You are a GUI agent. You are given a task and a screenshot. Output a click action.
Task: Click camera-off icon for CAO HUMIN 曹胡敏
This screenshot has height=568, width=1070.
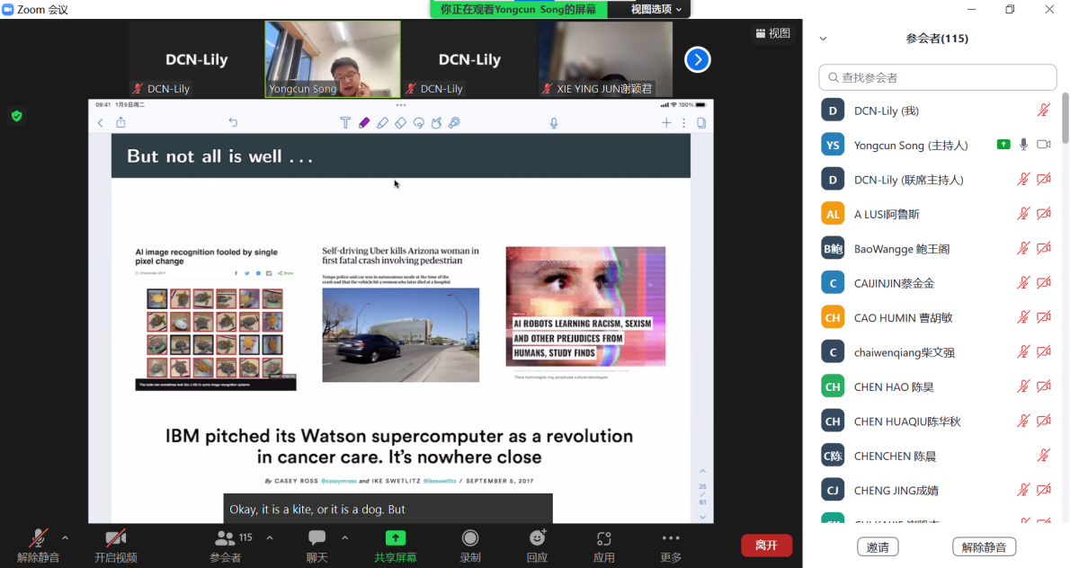(1043, 317)
